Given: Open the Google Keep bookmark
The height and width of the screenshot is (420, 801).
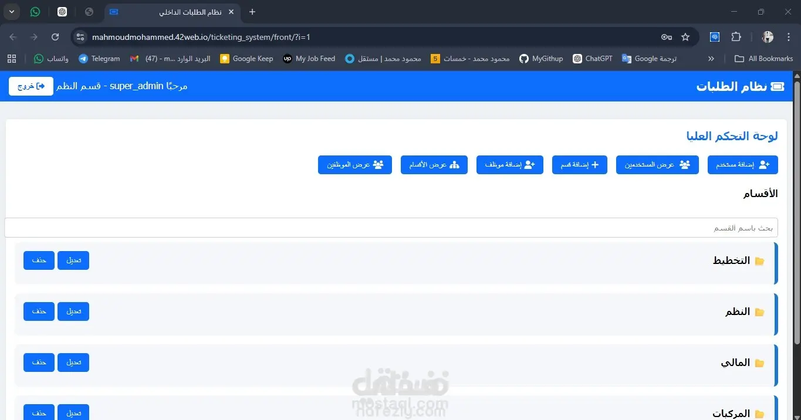Looking at the screenshot, I should [x=246, y=59].
